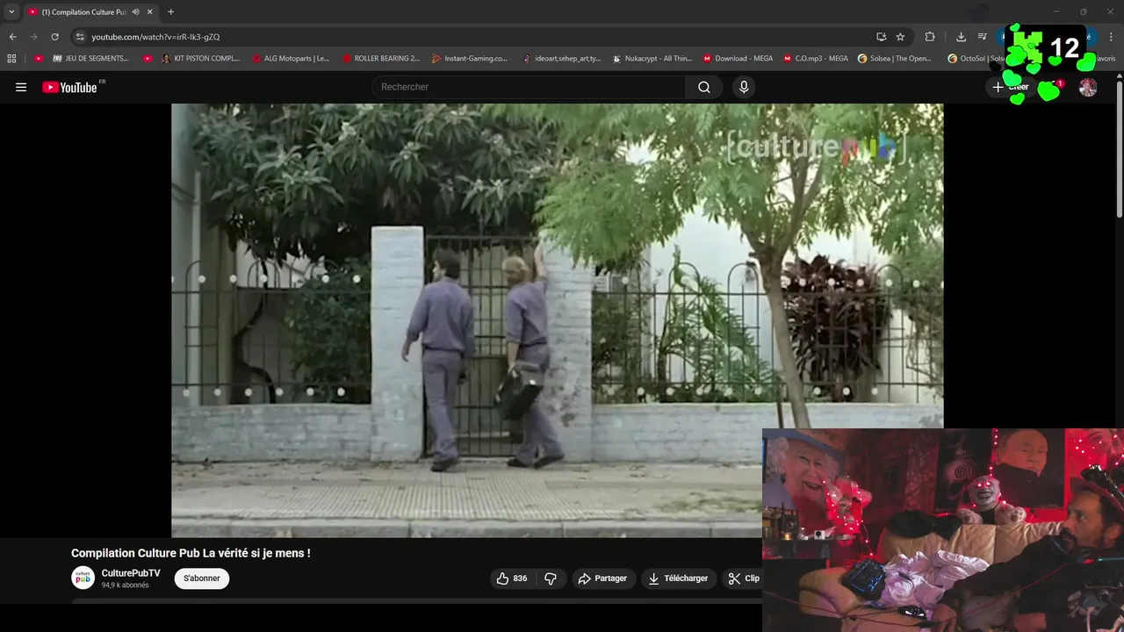1124x632 pixels.
Task: Bookmark this page with the star icon
Action: (x=900, y=37)
